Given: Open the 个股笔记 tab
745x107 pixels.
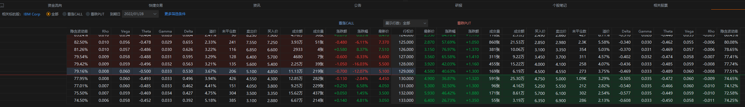Looking at the screenshot, I should 560,5.
